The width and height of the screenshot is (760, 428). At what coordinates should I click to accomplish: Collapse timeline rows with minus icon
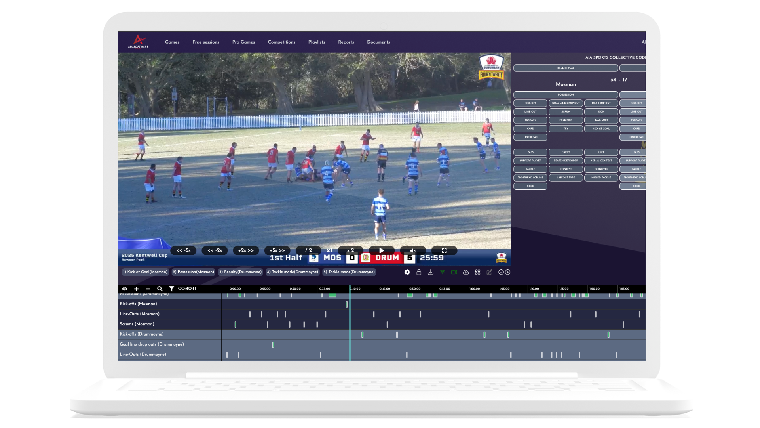[x=148, y=289]
